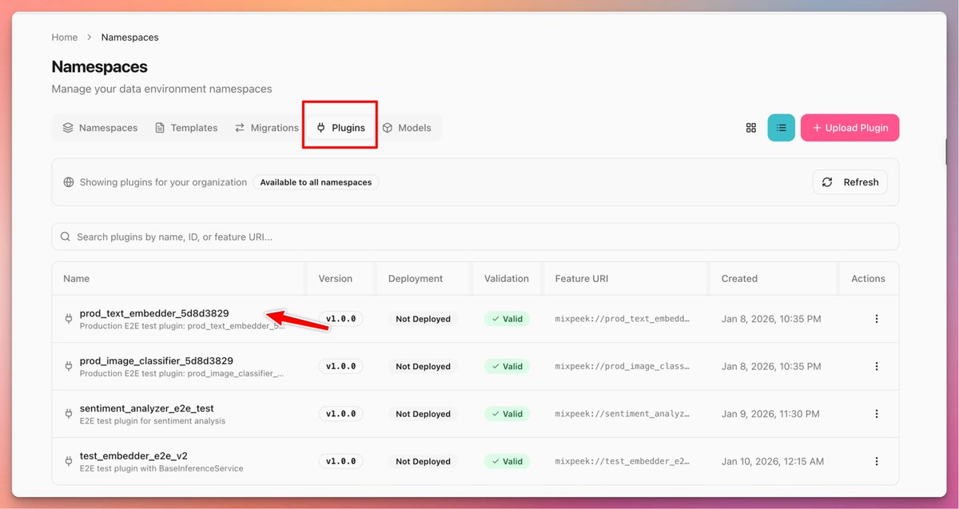Click Validation column header

[507, 279]
